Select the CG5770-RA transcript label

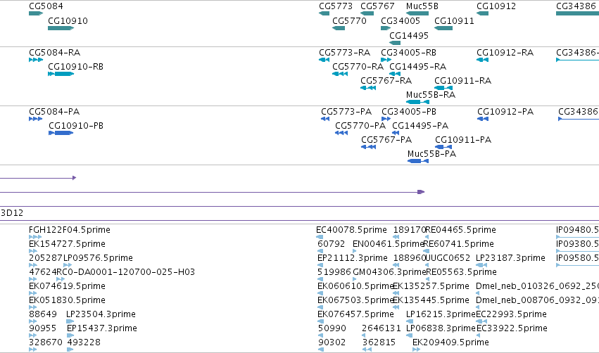tap(358, 67)
